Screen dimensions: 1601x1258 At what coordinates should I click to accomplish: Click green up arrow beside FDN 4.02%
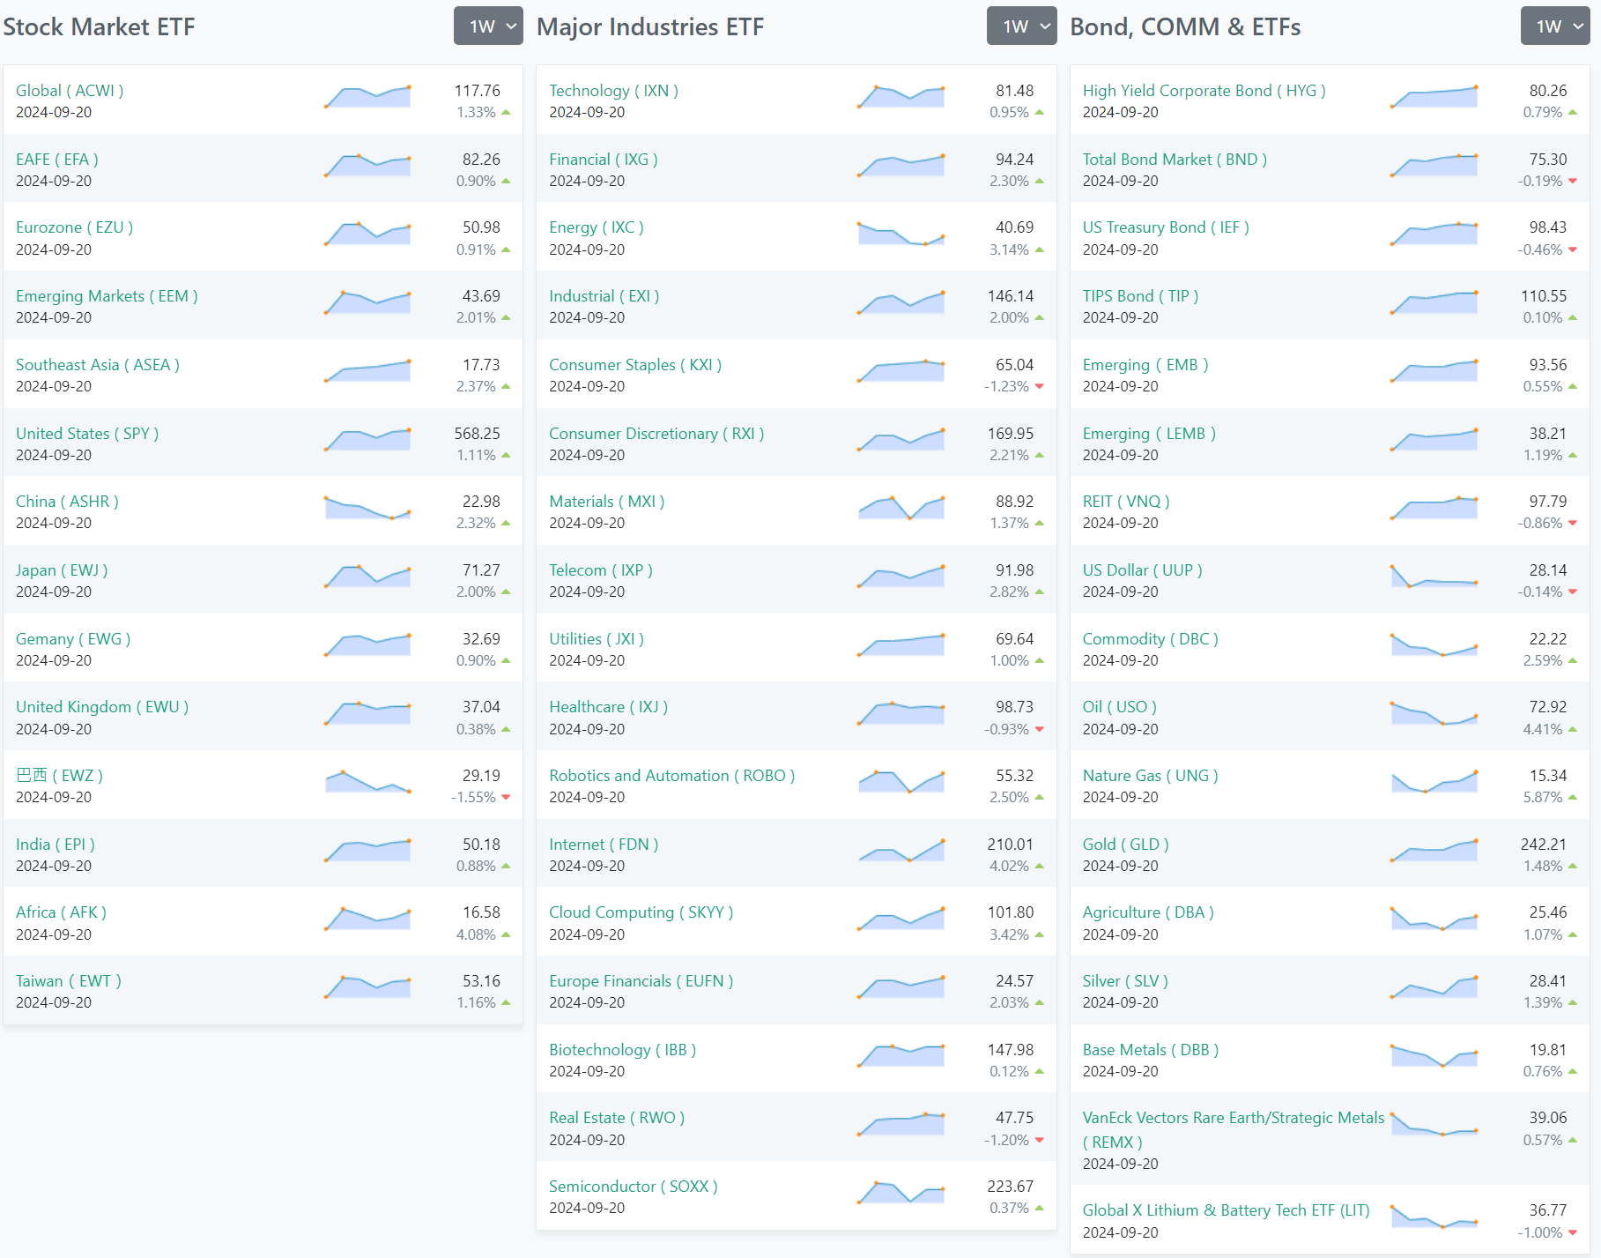(x=1039, y=866)
